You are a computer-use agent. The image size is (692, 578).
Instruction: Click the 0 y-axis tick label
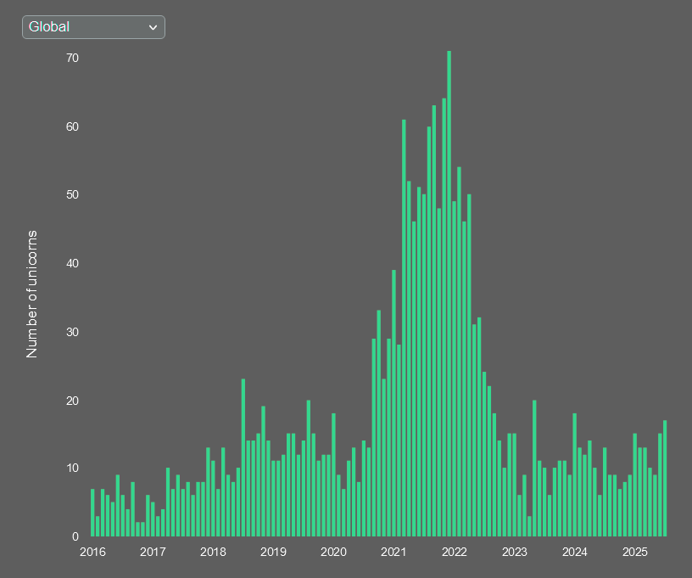75,536
